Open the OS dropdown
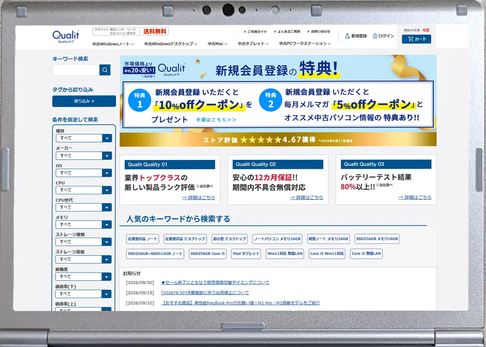Screen dimensions: 486x347 pos(84,173)
